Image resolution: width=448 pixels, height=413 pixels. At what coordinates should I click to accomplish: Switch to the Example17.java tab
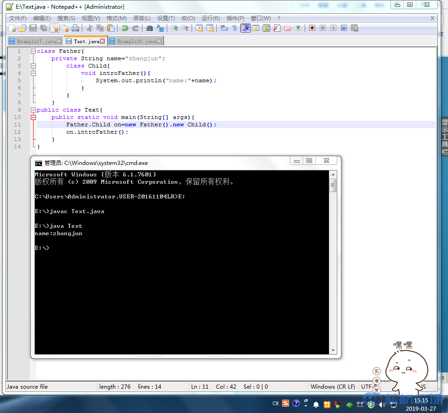tap(34, 41)
